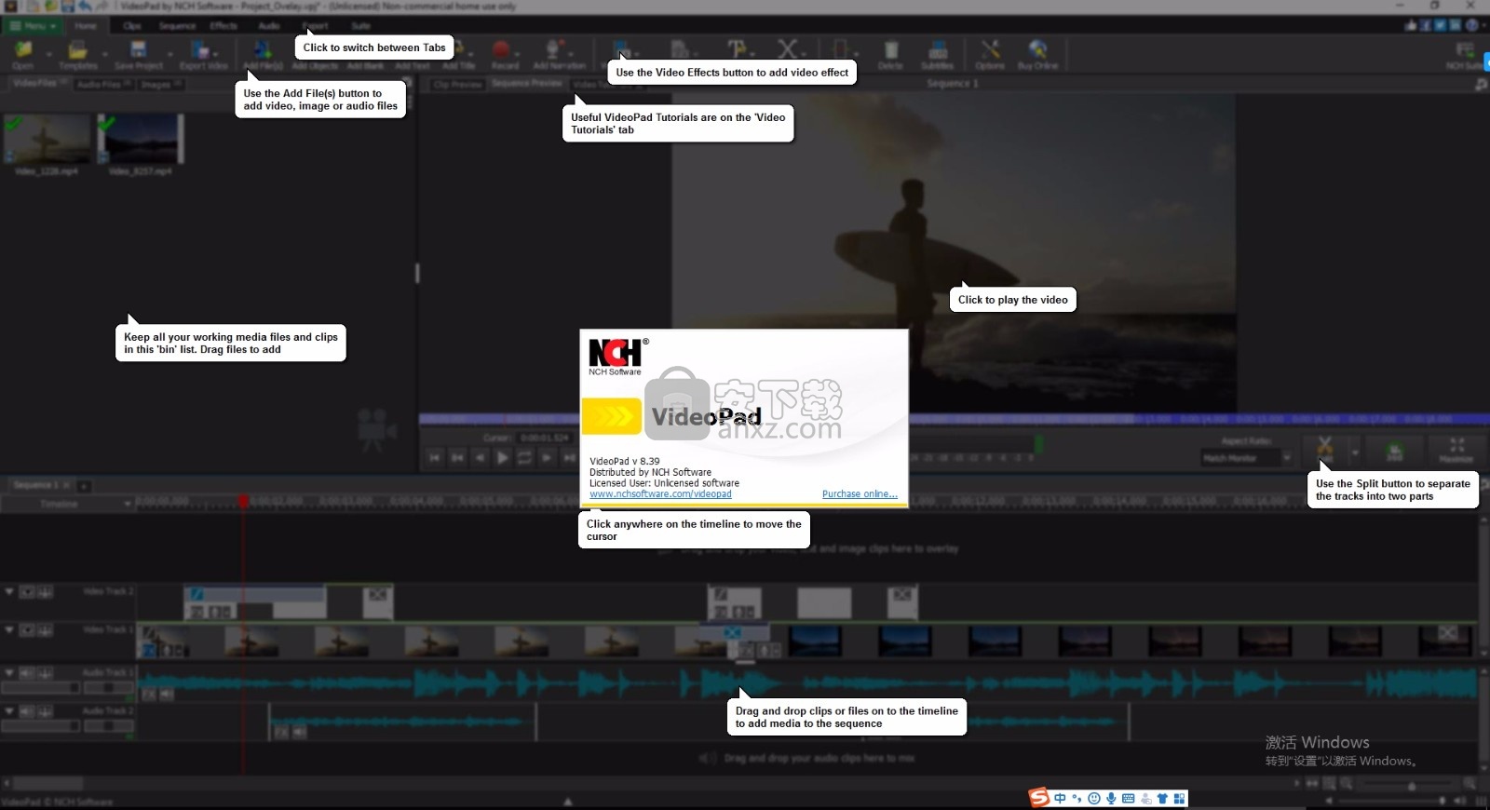Image resolution: width=1490 pixels, height=810 pixels.
Task: Open the Subtitles tool icon
Action: pyautogui.click(x=938, y=49)
